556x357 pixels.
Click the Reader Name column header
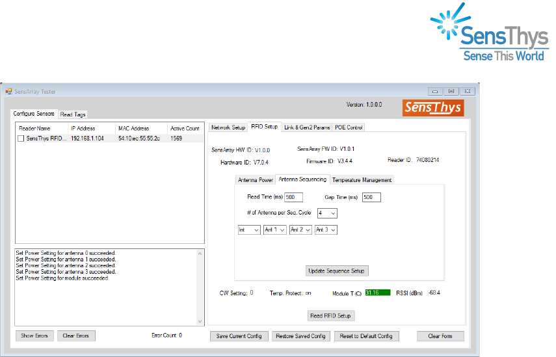(x=42, y=128)
